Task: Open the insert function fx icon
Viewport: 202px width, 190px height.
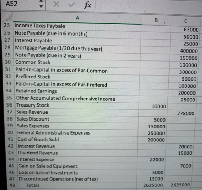Action: point(88,5)
